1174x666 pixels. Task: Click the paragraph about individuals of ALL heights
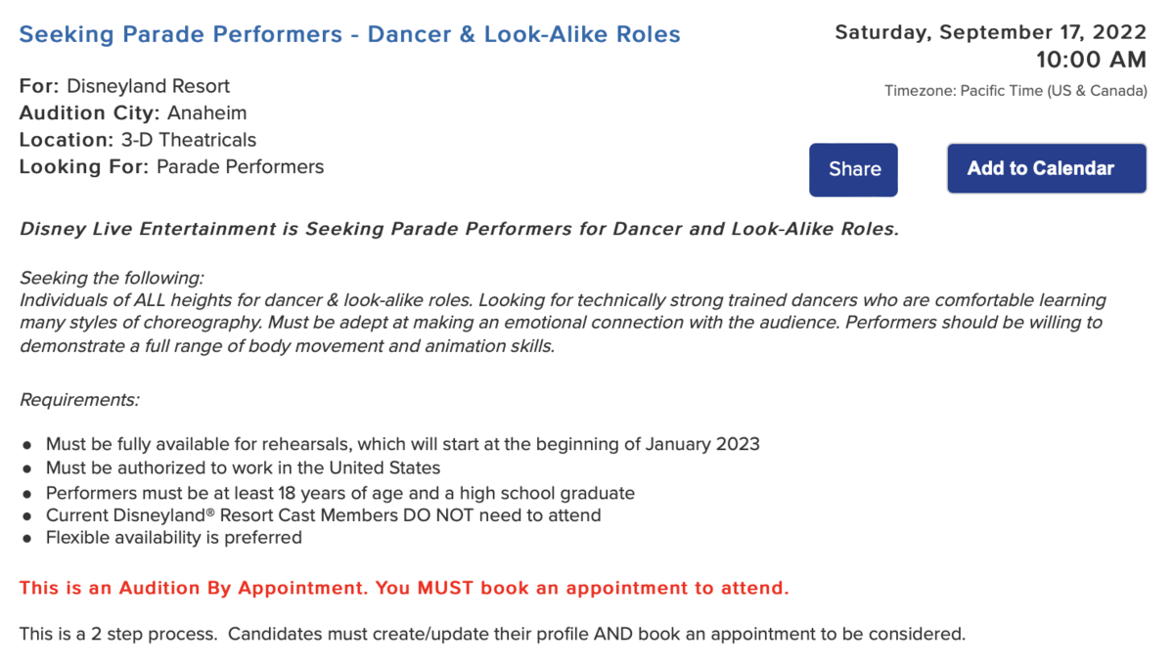pos(561,323)
